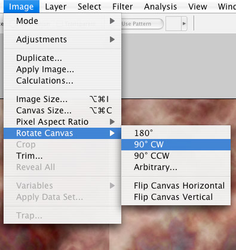
Task: Select Flip Canvas Vertical
Action: 176,197
